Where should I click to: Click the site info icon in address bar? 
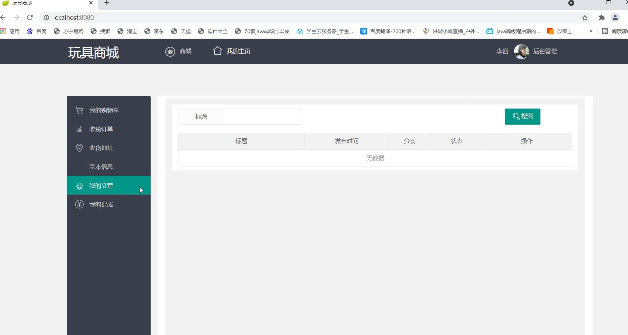coord(47,17)
